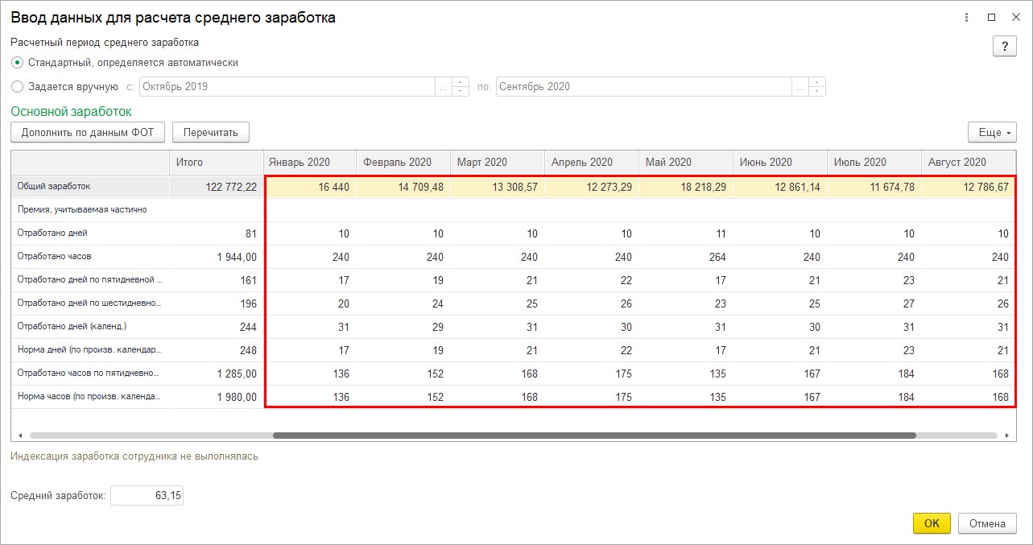Image resolution: width=1033 pixels, height=545 pixels.
Task: Click April earnings cell 12 273,29
Action: (x=593, y=187)
